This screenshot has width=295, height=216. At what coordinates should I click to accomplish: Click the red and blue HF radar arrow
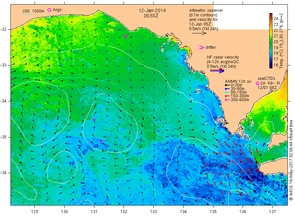[x=217, y=71]
